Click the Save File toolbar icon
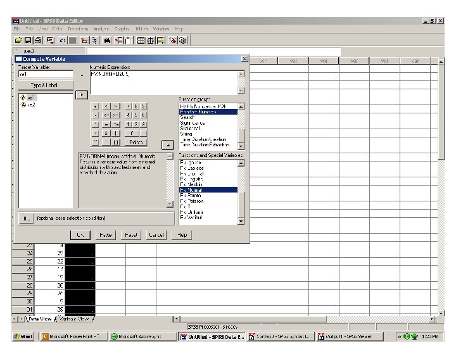The image size is (456, 342). click(28, 41)
